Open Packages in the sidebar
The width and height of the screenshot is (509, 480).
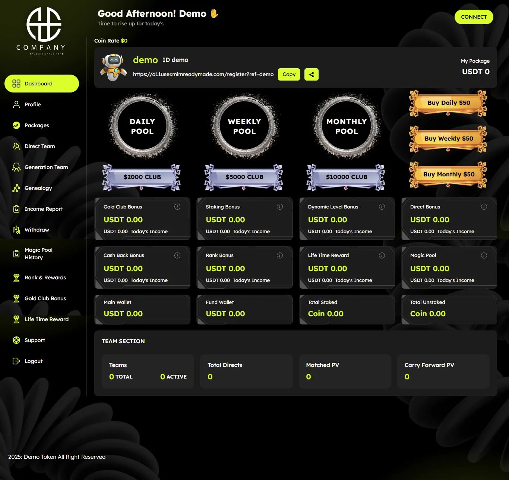pos(37,125)
